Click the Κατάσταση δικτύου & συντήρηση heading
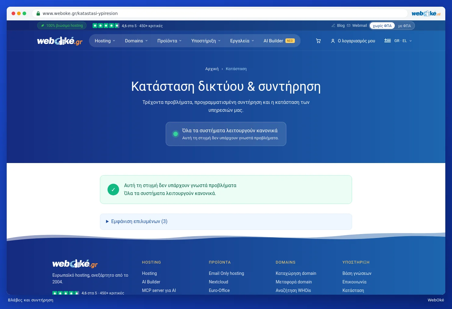452x309 pixels. (x=226, y=87)
